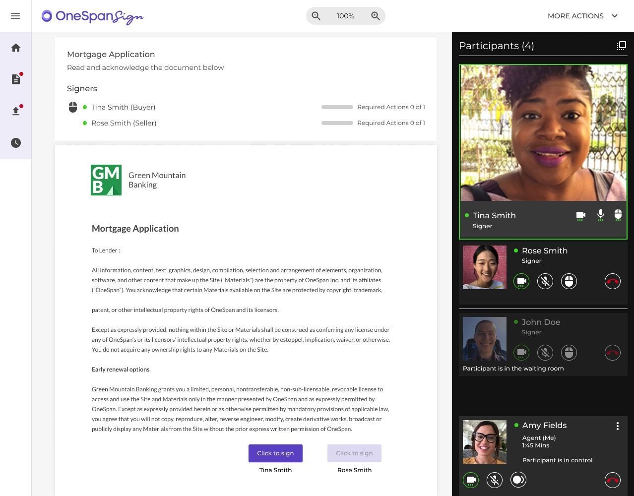Viewport: 634px width, 496px height.
Task: Select John Doe's video thumbnail
Action: pos(485,339)
